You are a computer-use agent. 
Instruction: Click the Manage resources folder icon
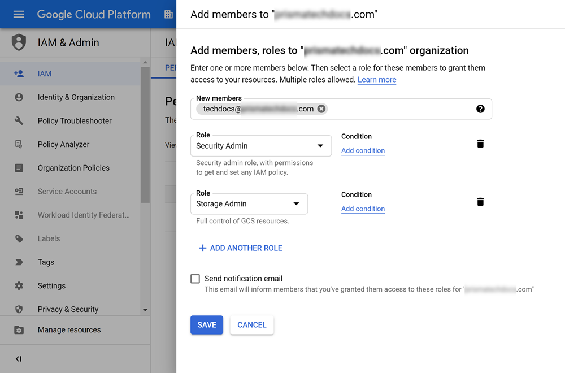click(x=19, y=330)
